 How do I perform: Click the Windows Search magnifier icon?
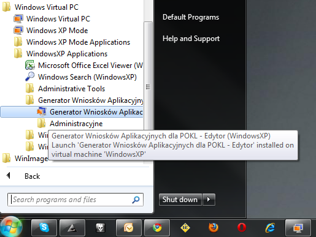click(30, 77)
